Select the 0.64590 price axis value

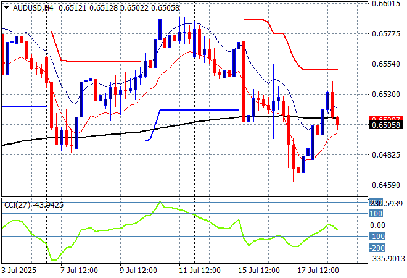[386, 185]
